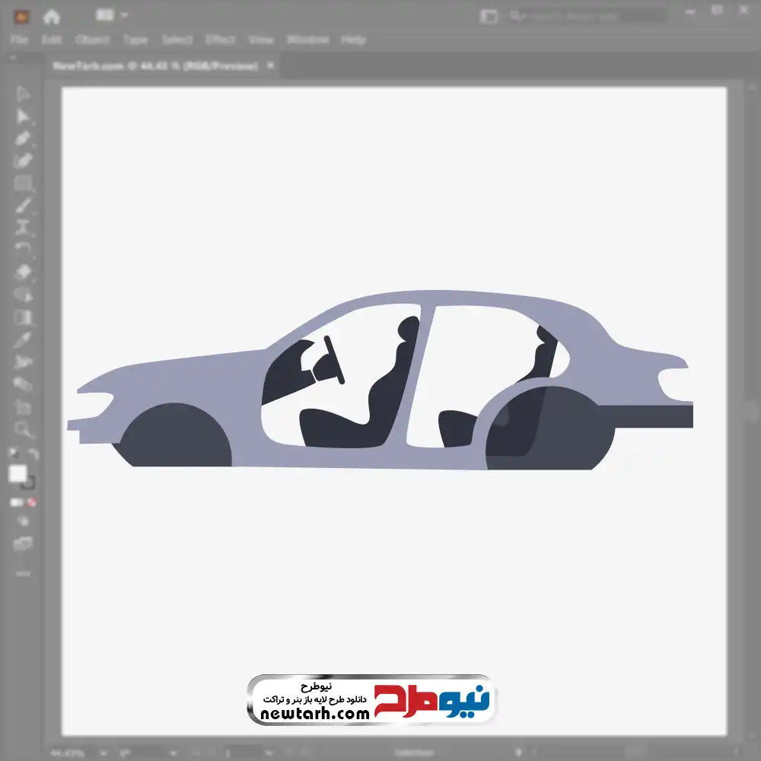Image resolution: width=761 pixels, height=761 pixels.
Task: Open the Effect menu
Action: pos(221,40)
